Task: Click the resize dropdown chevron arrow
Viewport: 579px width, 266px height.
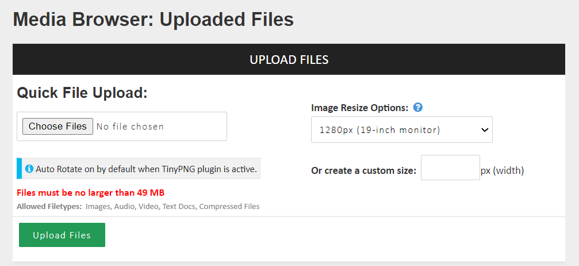Action: pyautogui.click(x=484, y=130)
